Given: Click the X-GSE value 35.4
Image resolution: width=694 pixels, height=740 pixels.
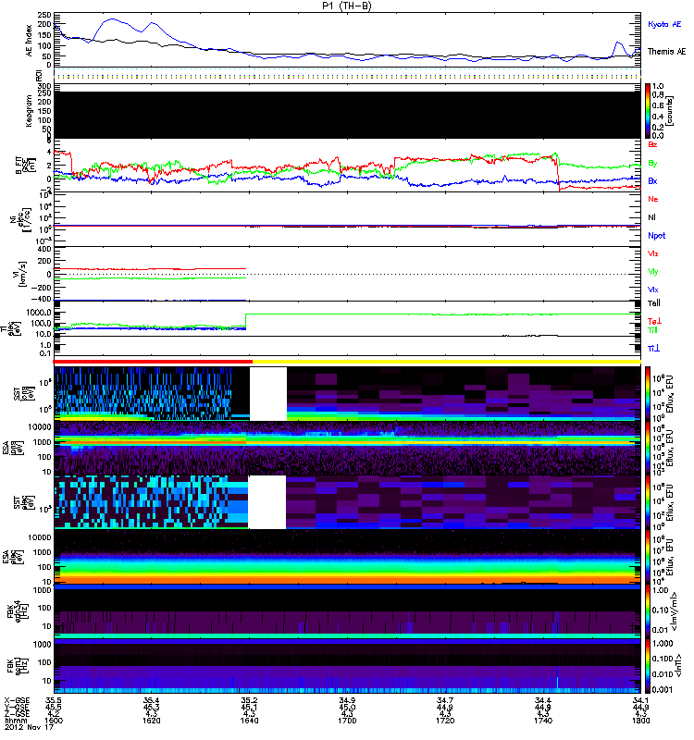Looking at the screenshot, I should pyautogui.click(x=151, y=700).
